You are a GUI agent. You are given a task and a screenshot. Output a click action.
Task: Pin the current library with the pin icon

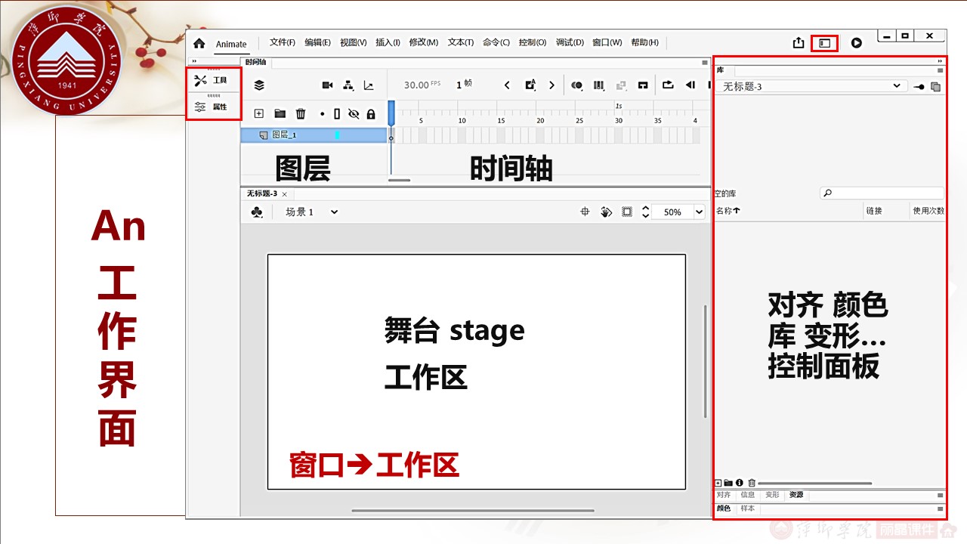[919, 87]
